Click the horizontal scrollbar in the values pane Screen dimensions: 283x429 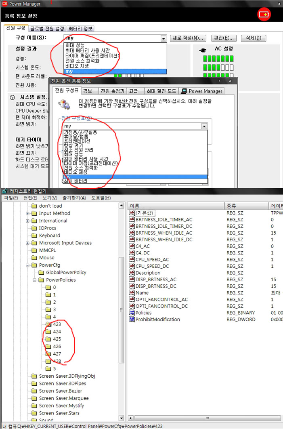tap(206, 418)
